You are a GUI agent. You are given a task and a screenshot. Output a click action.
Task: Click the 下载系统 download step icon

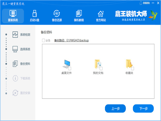coord(15,78)
